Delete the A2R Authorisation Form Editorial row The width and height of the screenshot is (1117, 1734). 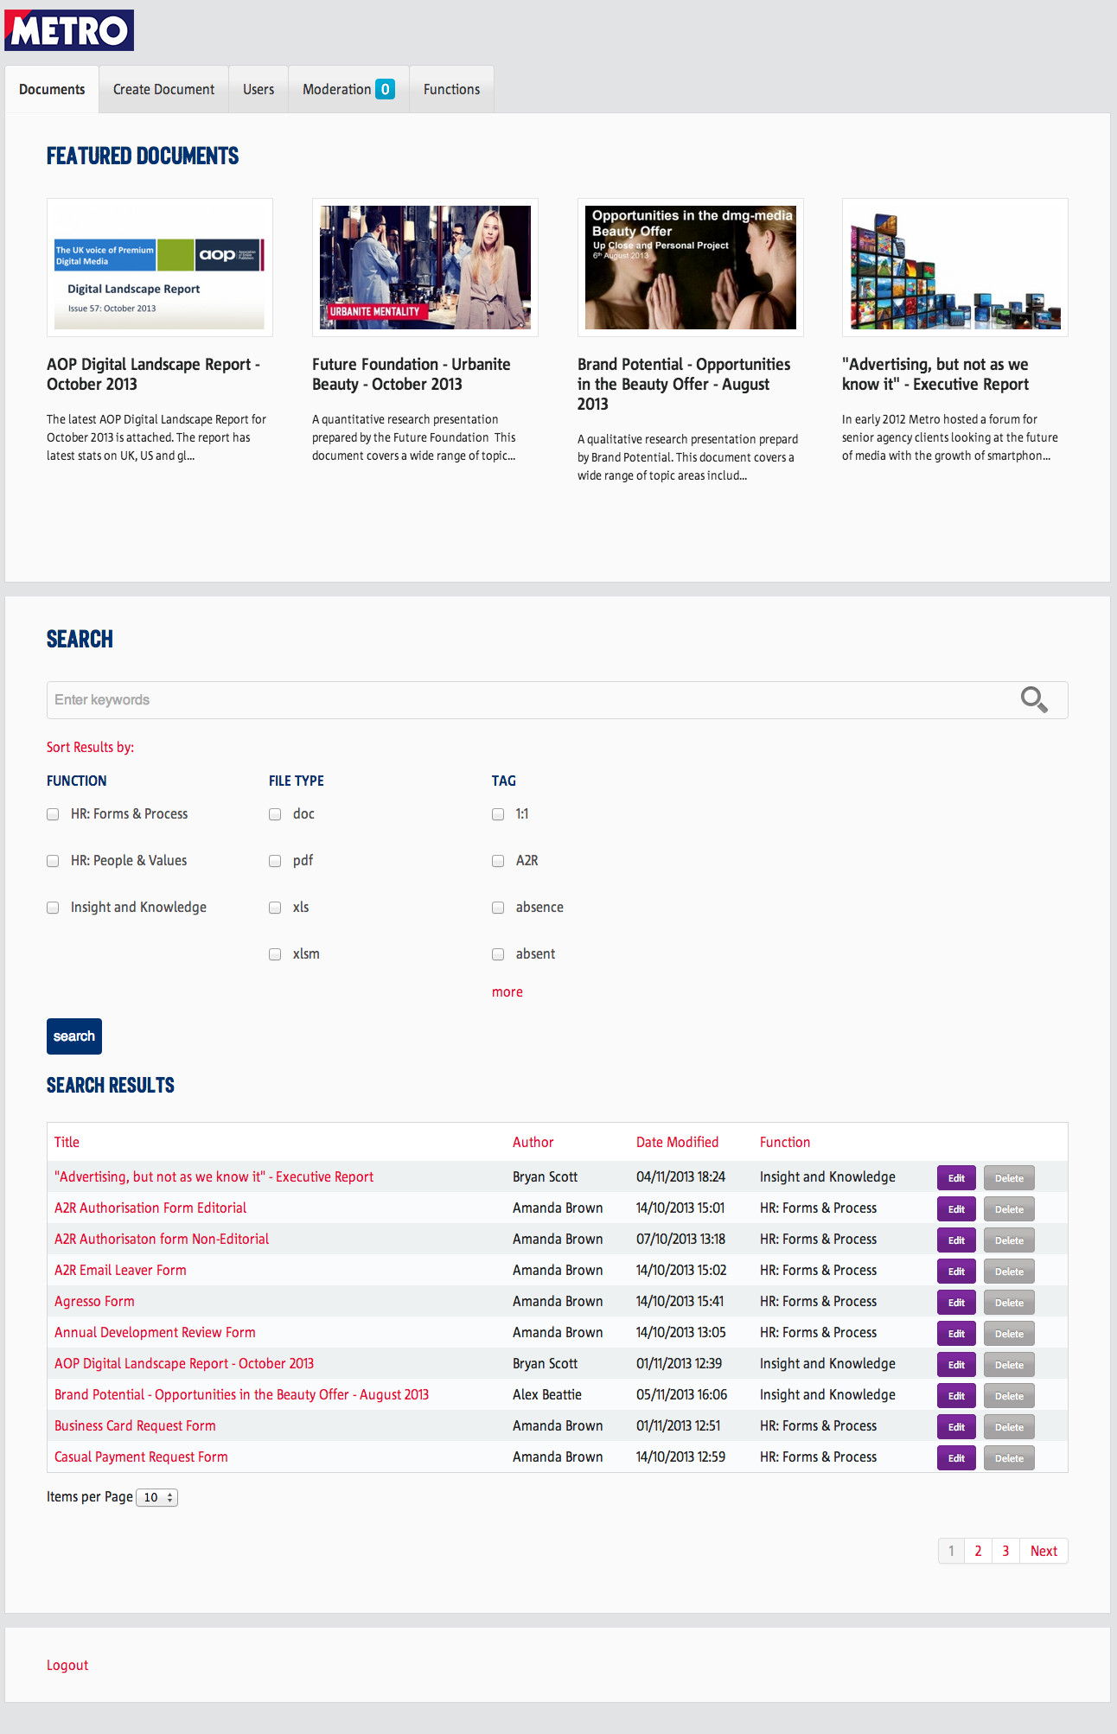(1009, 1209)
